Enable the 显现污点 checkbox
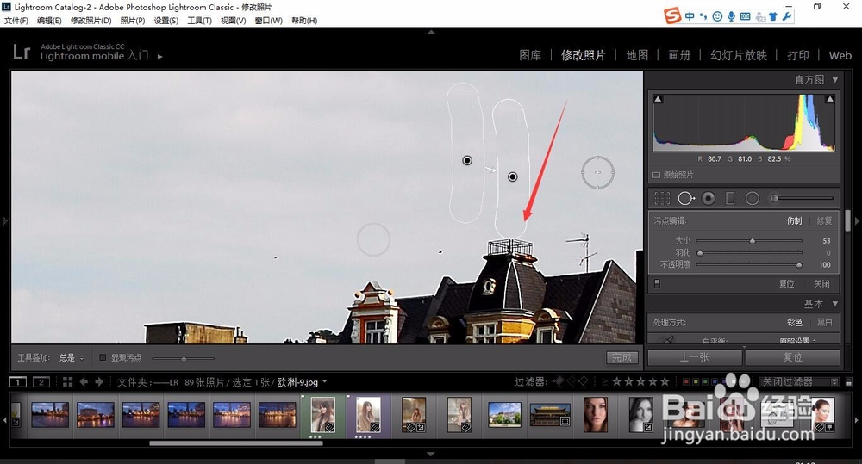 click(103, 357)
